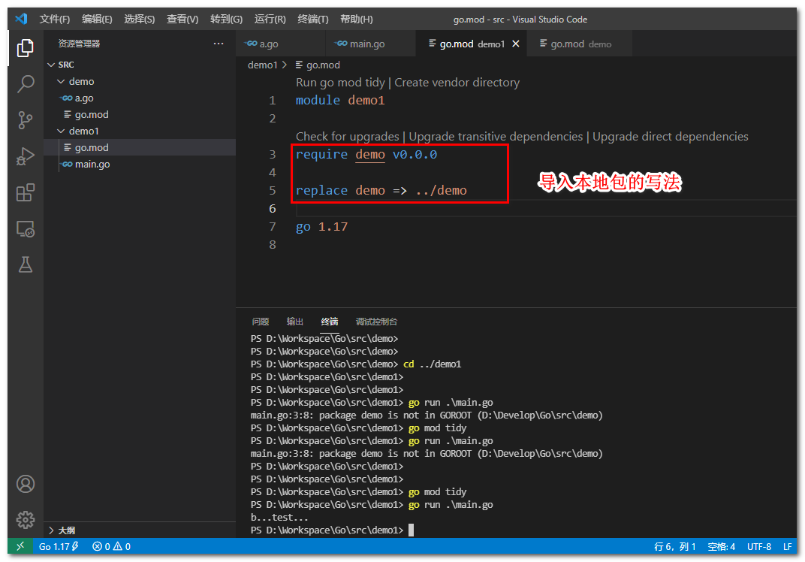Open explorer more actions ellipsis
Viewport: 805px width, 562px height.
coord(219,44)
